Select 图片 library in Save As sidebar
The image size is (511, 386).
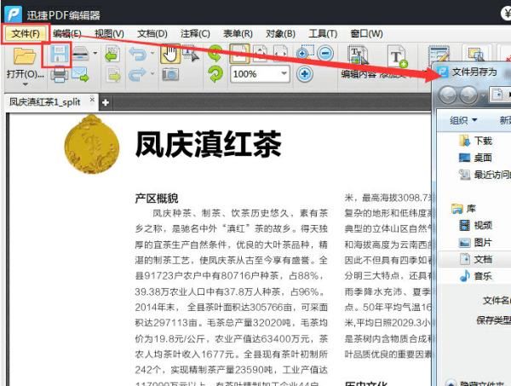tap(475, 243)
